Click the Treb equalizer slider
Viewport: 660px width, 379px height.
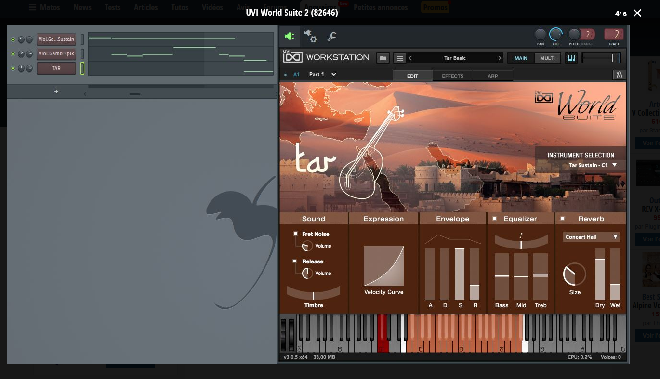click(x=541, y=276)
